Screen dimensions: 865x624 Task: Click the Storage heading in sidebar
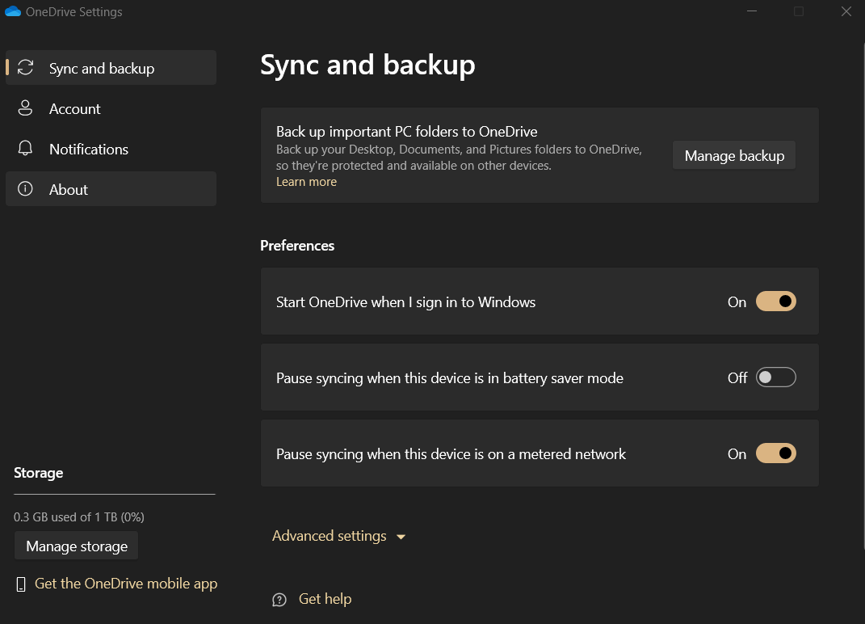click(x=39, y=473)
